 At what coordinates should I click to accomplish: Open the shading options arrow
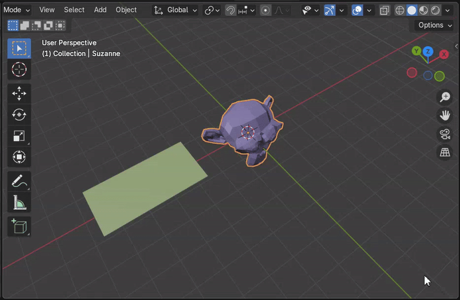click(447, 10)
